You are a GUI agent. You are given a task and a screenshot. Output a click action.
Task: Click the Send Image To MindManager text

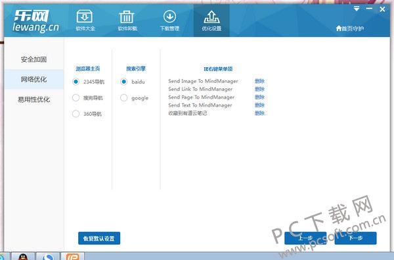click(x=203, y=81)
